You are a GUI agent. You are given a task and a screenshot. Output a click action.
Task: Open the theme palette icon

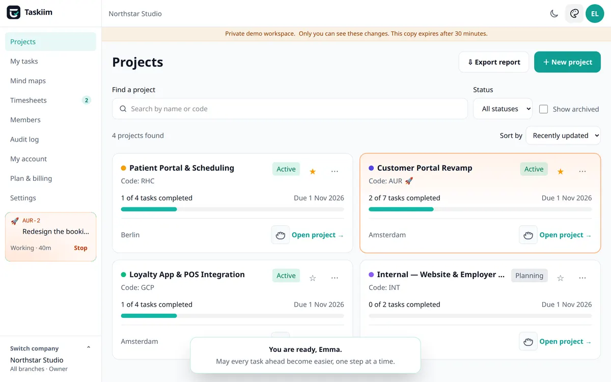point(574,14)
